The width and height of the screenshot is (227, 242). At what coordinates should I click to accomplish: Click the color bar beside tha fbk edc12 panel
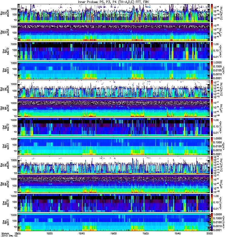pos(212,51)
